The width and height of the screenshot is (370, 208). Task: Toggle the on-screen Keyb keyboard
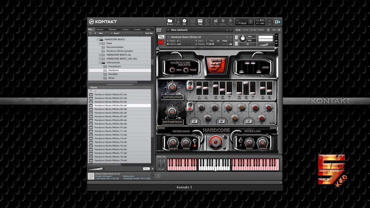click(x=200, y=22)
